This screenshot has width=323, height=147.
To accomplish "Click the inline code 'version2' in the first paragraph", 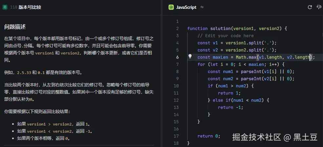I will (70, 53).
